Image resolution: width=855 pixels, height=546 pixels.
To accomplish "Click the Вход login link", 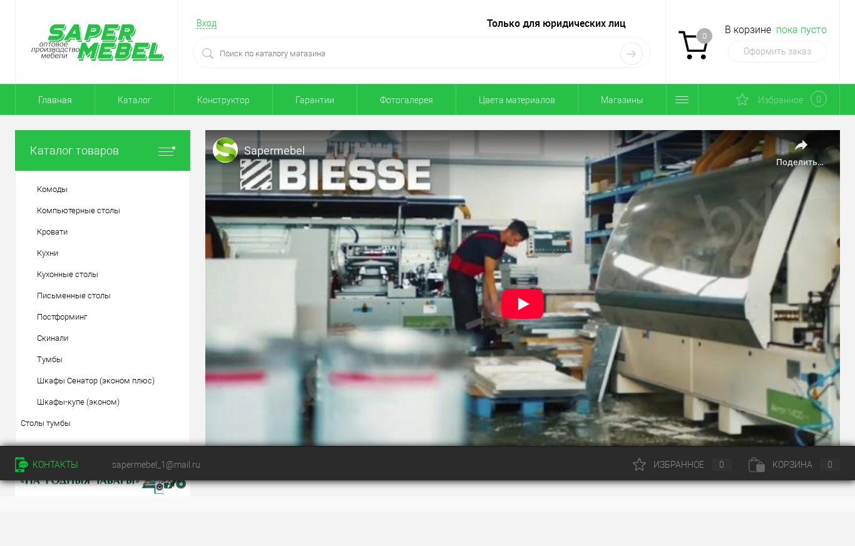I will (207, 23).
